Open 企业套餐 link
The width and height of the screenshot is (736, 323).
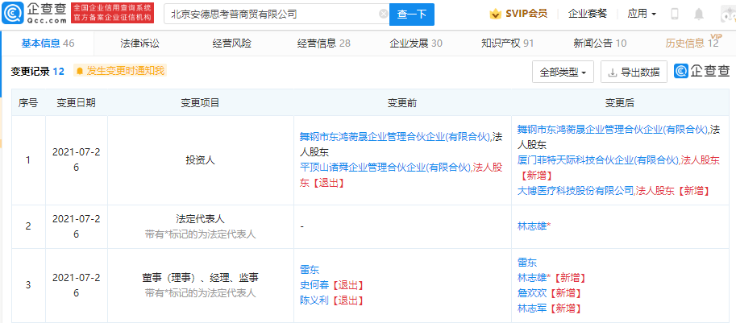(x=588, y=14)
